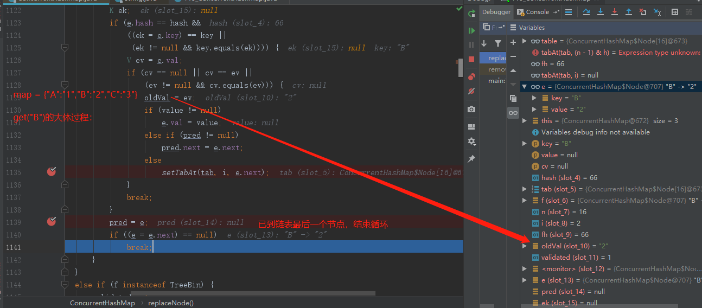Expand the value = "2" child node

535,110
